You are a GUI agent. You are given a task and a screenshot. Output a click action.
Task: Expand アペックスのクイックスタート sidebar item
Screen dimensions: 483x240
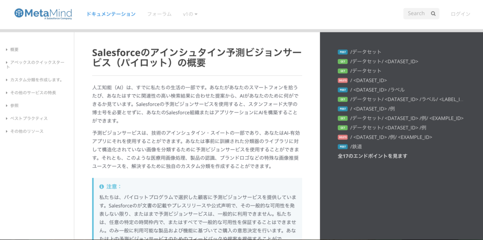pos(35,64)
